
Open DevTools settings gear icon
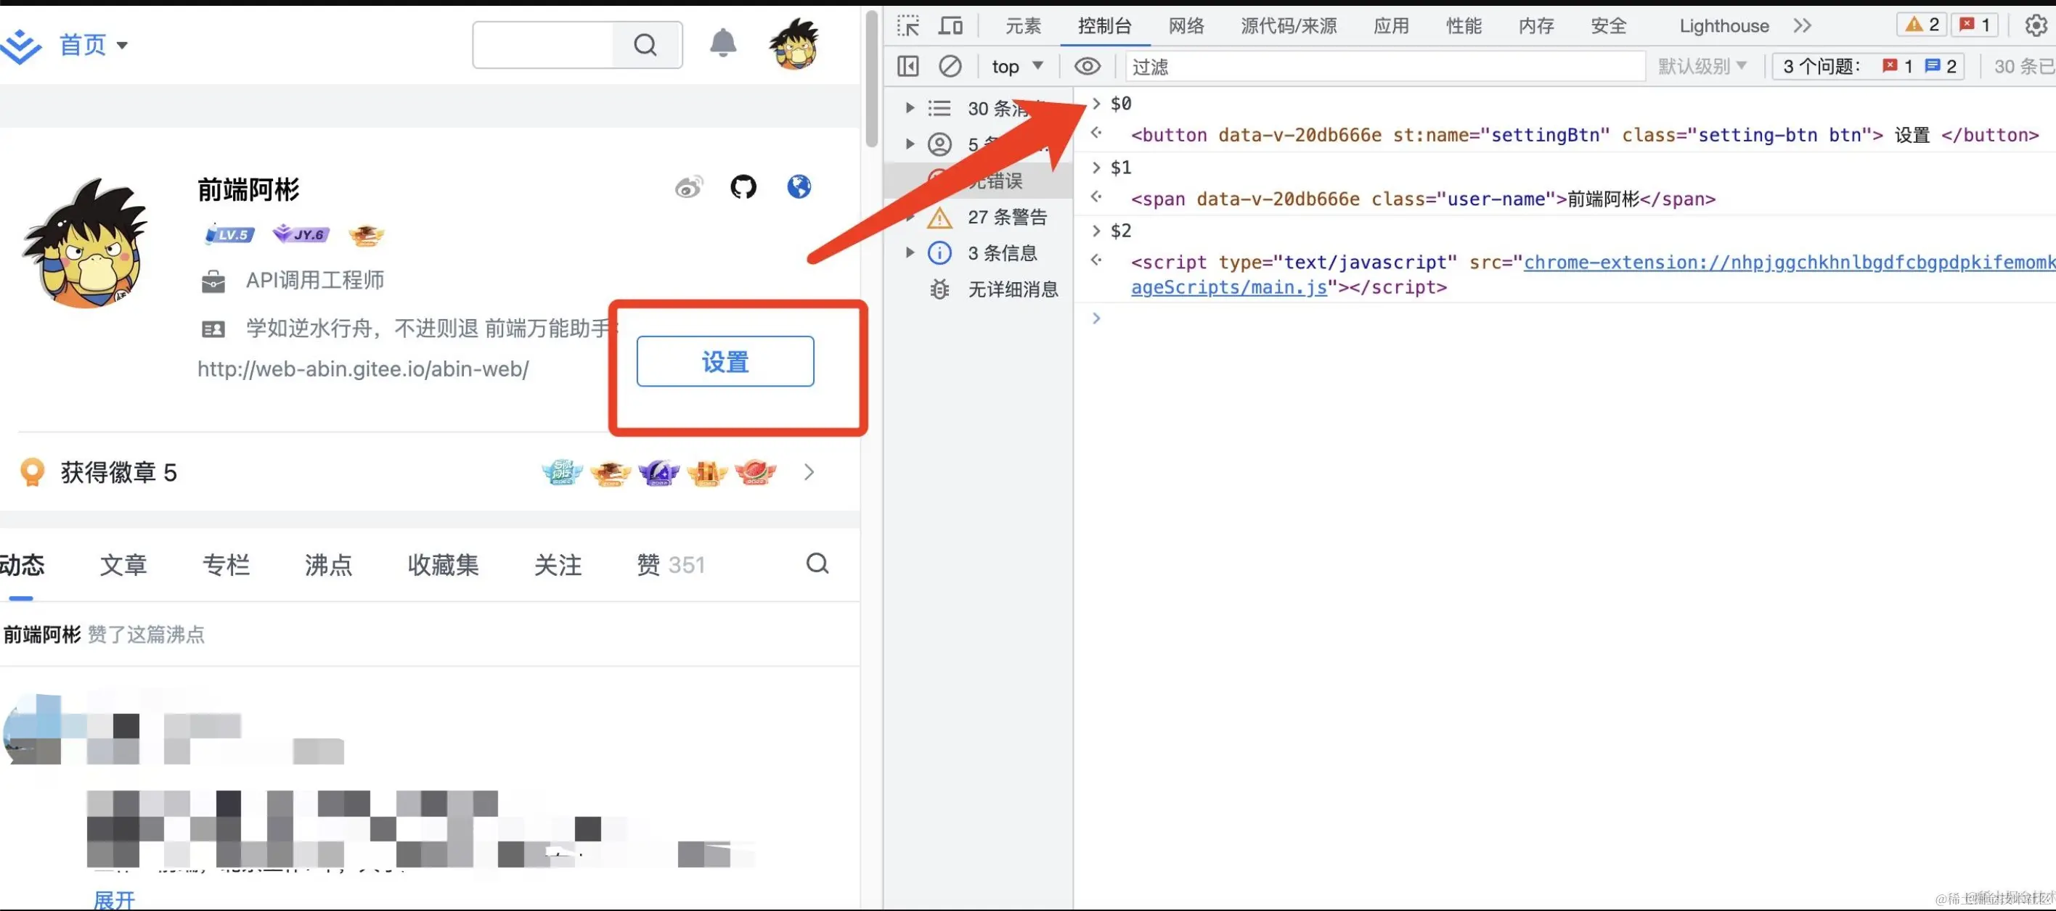tap(2035, 25)
